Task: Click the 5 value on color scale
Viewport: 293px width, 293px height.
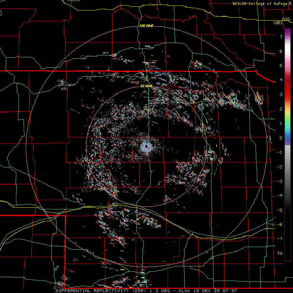Action: click(281, 65)
